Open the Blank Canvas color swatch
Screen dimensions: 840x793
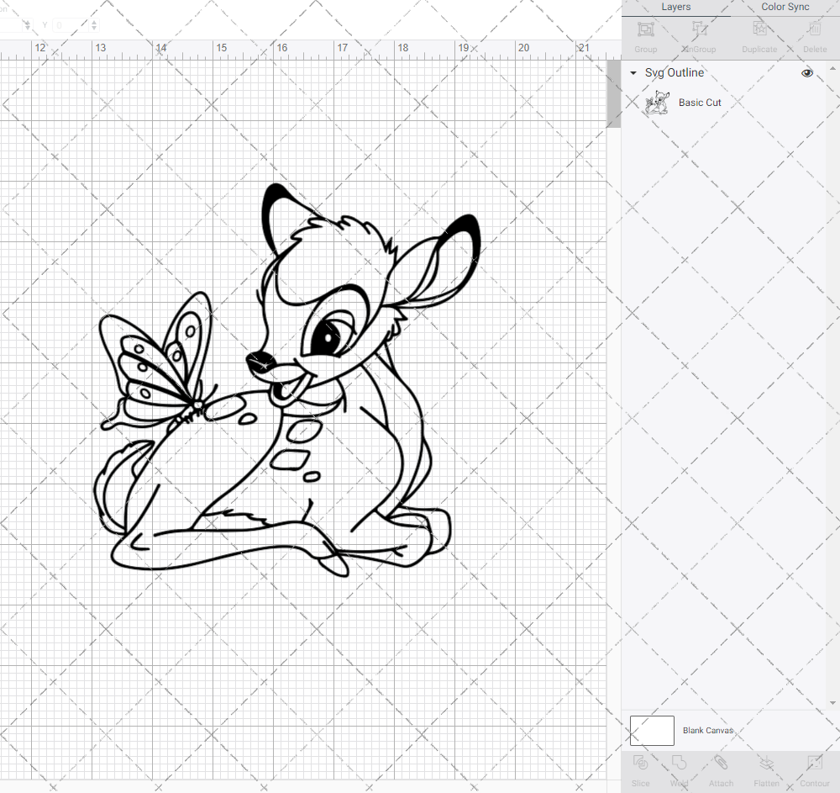pos(652,731)
